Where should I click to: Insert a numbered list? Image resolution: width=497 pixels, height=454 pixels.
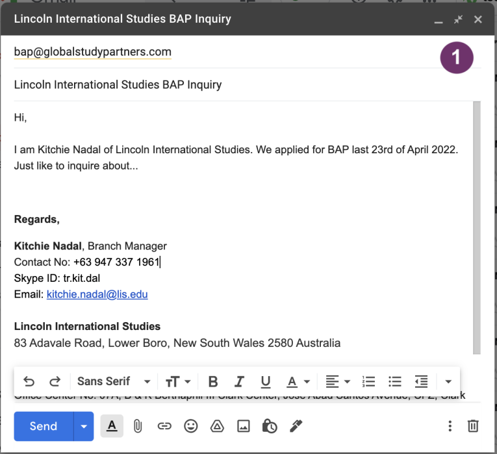pos(368,381)
